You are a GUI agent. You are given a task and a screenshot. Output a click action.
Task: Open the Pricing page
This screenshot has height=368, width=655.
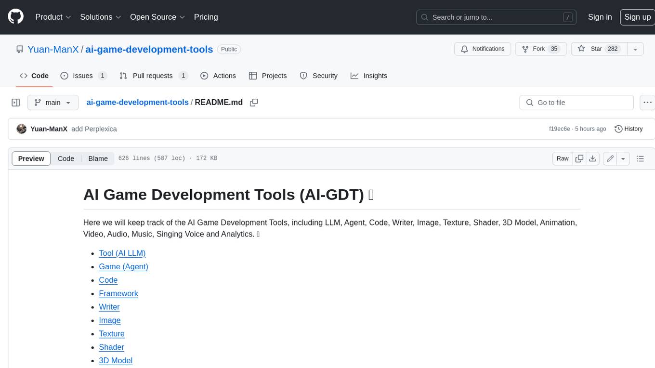tap(206, 17)
